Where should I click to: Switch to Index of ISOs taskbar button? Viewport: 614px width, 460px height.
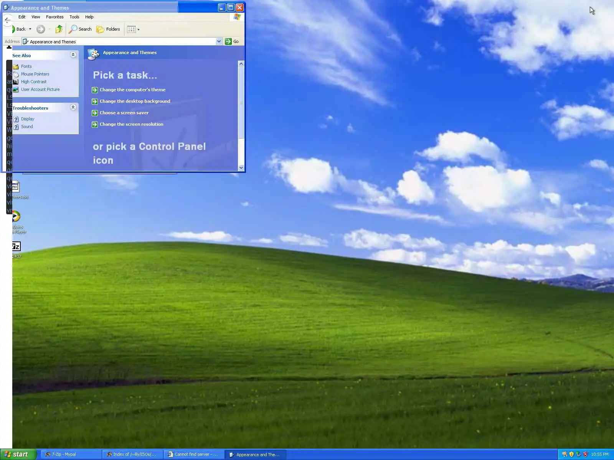point(132,454)
